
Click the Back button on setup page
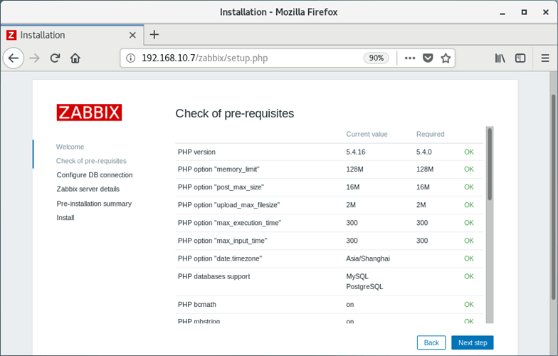(x=431, y=342)
